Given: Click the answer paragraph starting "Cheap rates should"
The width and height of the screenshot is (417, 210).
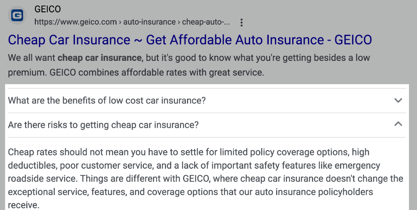Looking at the screenshot, I should (x=206, y=178).
